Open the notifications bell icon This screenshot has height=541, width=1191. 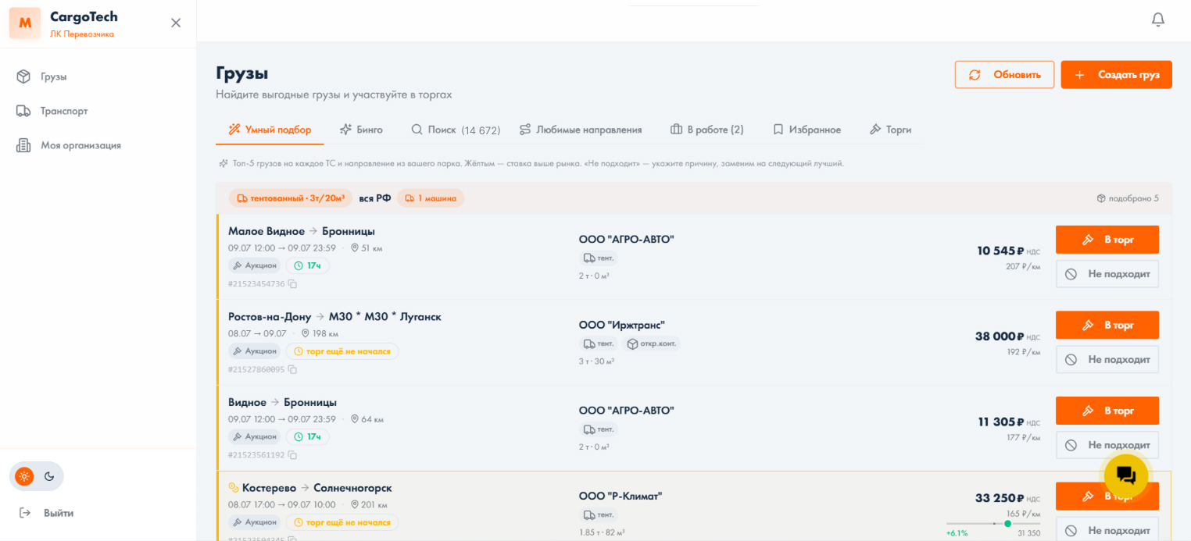1158,20
